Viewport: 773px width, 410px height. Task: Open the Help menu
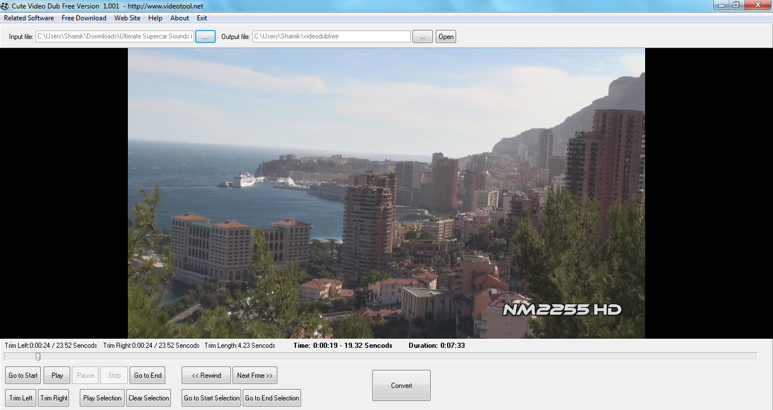coord(155,18)
